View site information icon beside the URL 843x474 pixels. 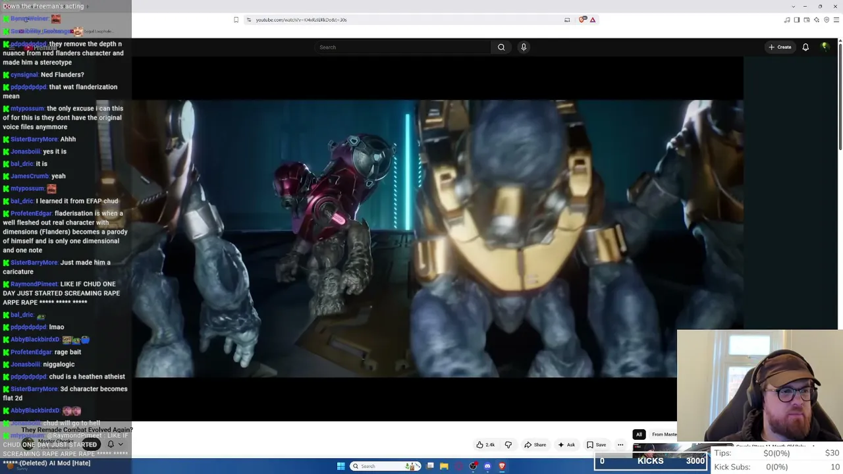248,20
